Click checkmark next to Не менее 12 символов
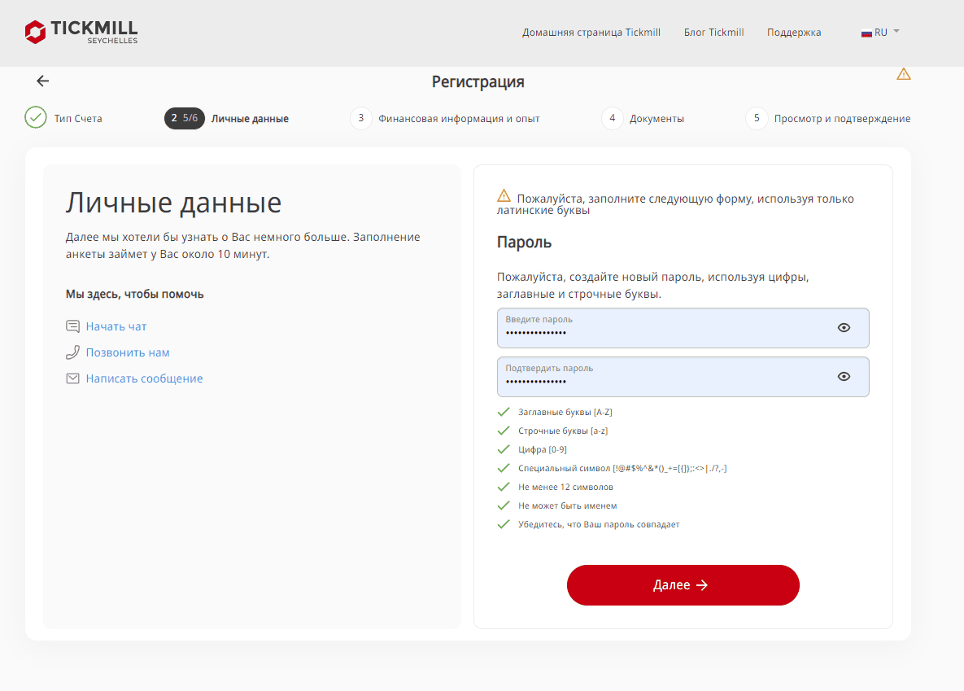This screenshot has width=964, height=691. [504, 487]
